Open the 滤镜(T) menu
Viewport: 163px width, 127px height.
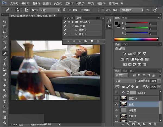80,4
